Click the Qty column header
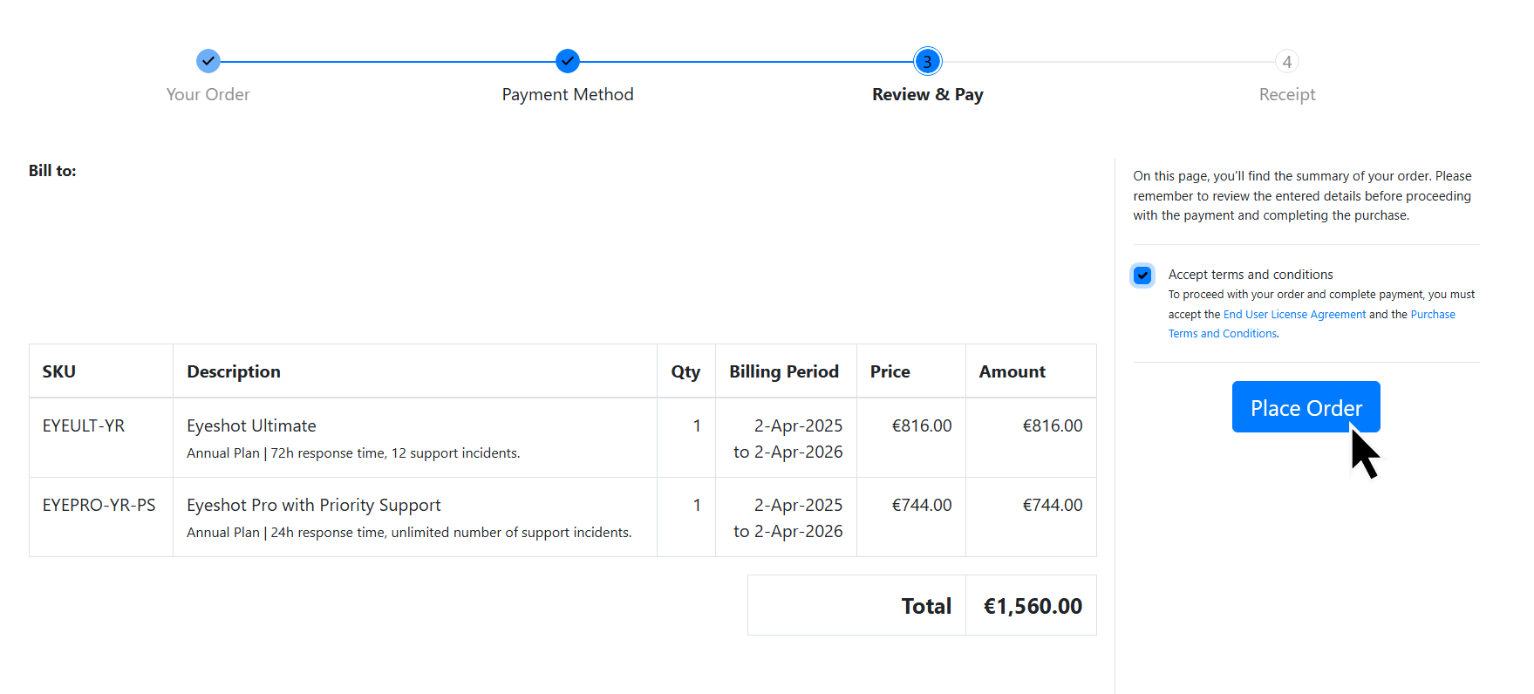Viewport: 1534px width, 694px height. tap(685, 371)
